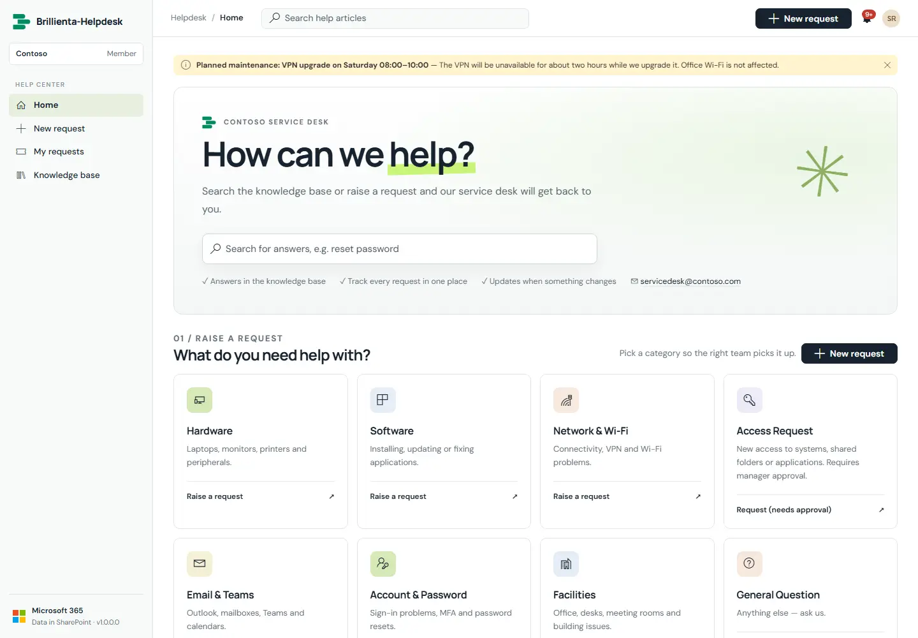Select the General Question card title
Screen dimensions: 918x638
(x=778, y=595)
